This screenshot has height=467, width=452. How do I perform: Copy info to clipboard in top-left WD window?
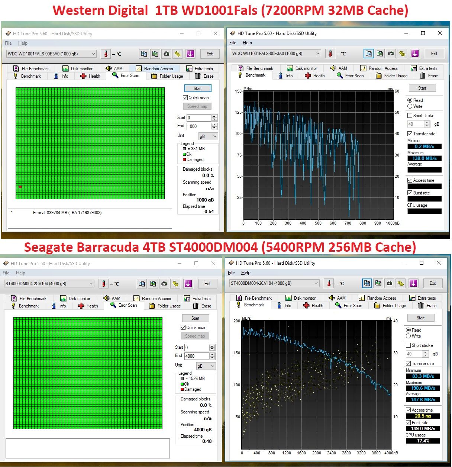tap(144, 54)
